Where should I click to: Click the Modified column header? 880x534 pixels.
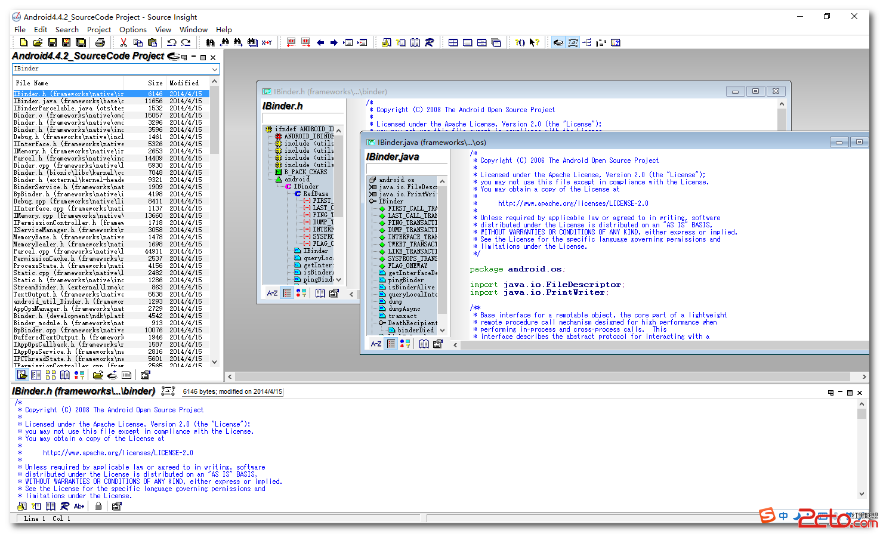184,83
